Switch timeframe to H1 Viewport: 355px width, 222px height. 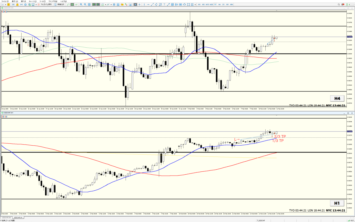click(x=215, y=4)
